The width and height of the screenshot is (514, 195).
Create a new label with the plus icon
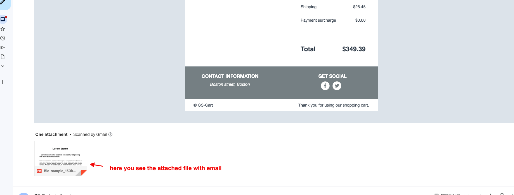click(3, 82)
